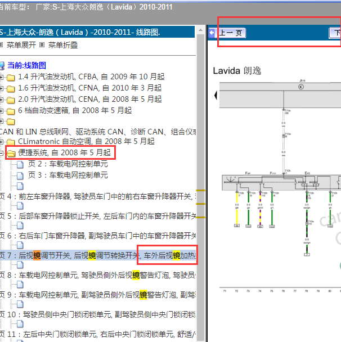The width and height of the screenshot is (341, 342).
Task: Click page icon above 页 8 entry
Action: tap(20, 265)
